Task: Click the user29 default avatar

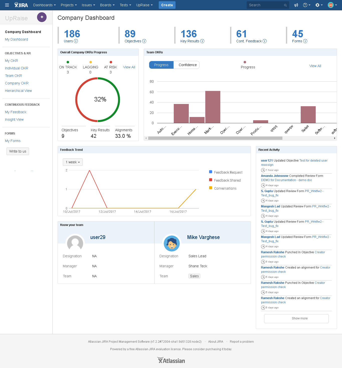Action: [75, 243]
